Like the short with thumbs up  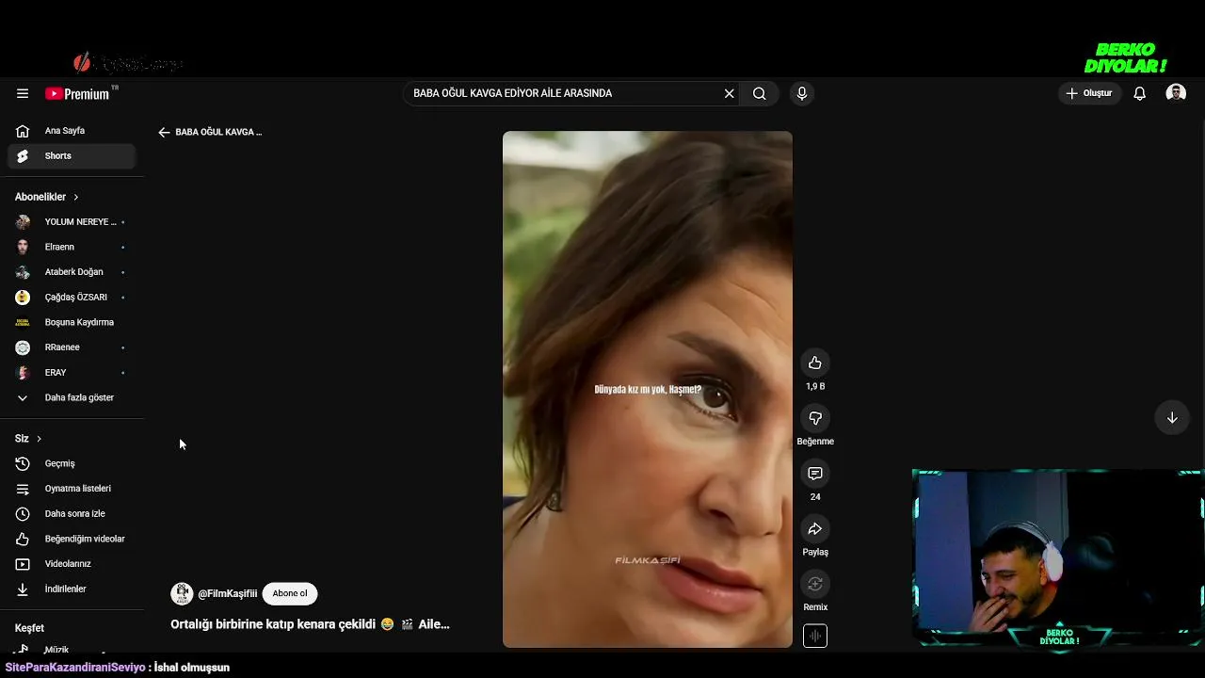[815, 363]
